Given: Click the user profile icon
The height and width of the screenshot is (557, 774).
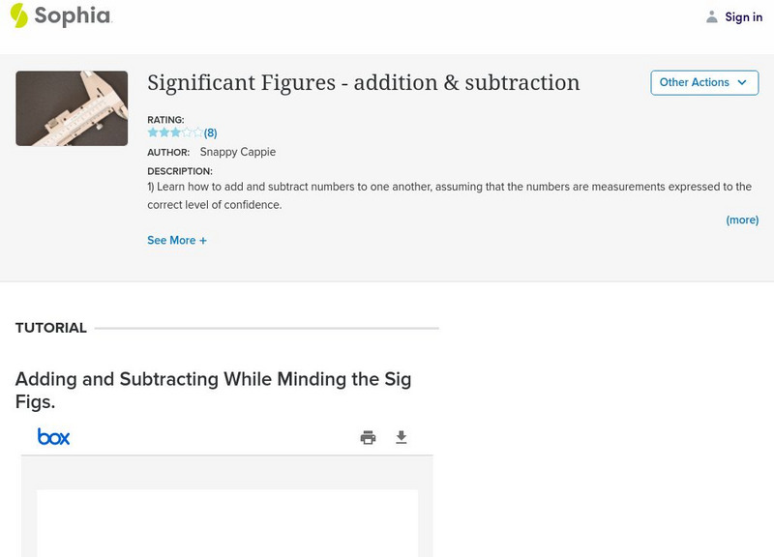Looking at the screenshot, I should (712, 16).
